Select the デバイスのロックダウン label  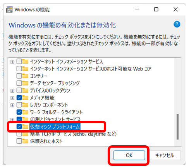tap(50, 90)
